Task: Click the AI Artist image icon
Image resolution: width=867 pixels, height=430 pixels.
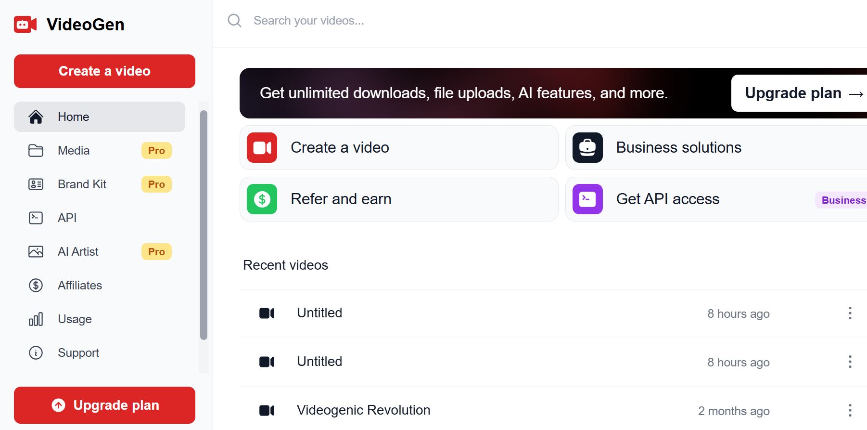Action: click(36, 252)
